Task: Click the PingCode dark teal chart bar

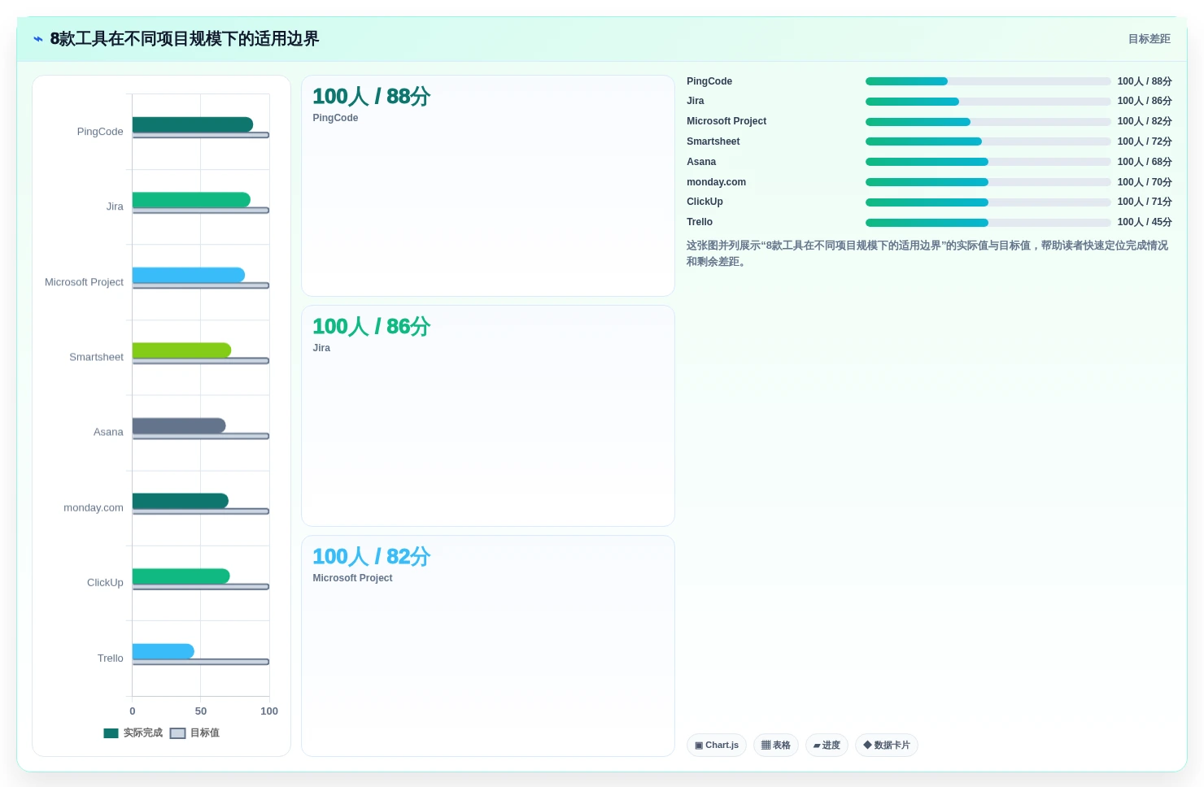Action: pos(193,124)
